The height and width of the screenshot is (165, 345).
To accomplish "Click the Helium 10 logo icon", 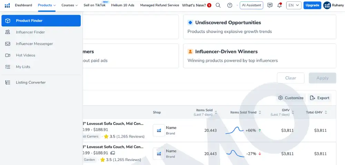I will (x=7, y=5).
